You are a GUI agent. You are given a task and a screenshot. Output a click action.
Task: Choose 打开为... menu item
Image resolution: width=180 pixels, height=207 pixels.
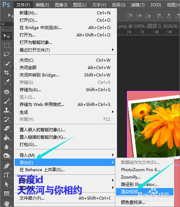pyautogui.click(x=65, y=35)
